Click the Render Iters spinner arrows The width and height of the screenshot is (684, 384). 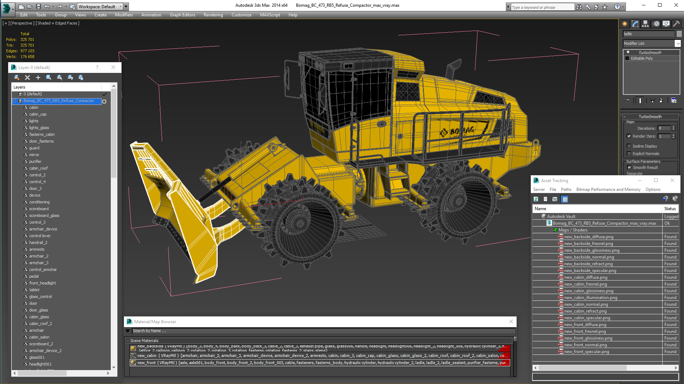pos(673,136)
